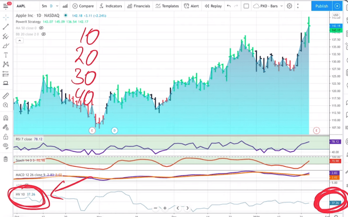Zoom out chart with minus button

(156, 208)
